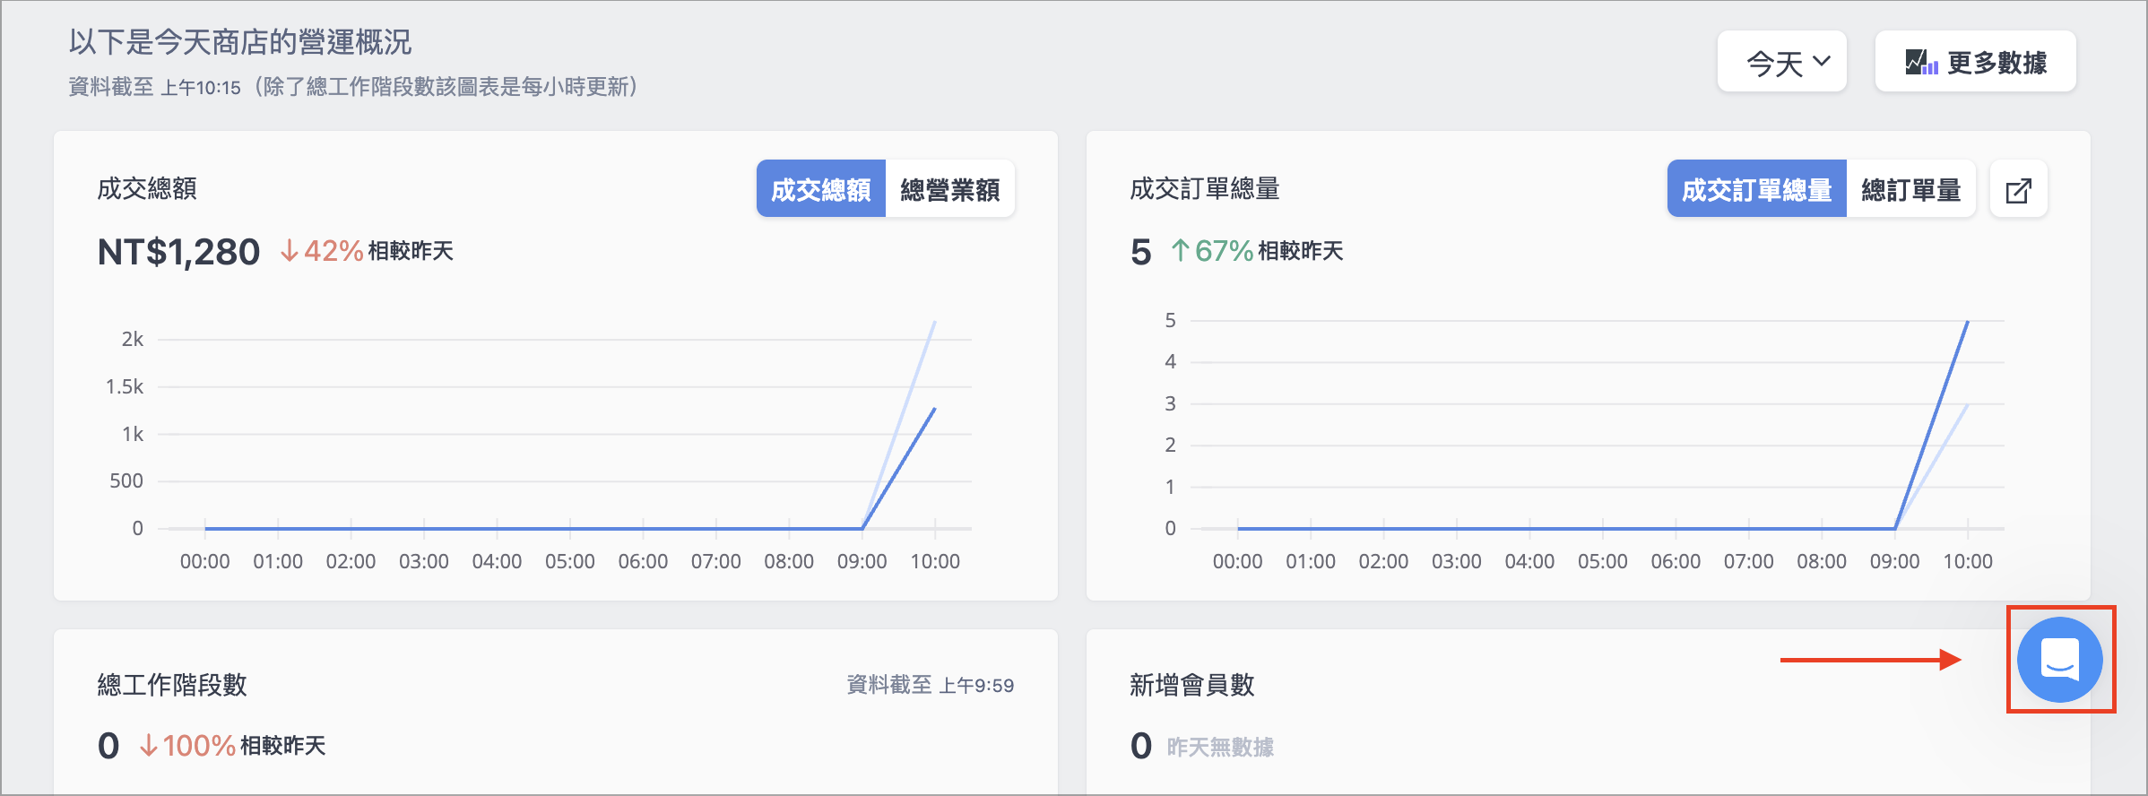Select the 成交訂單總量 tab

click(x=1757, y=189)
